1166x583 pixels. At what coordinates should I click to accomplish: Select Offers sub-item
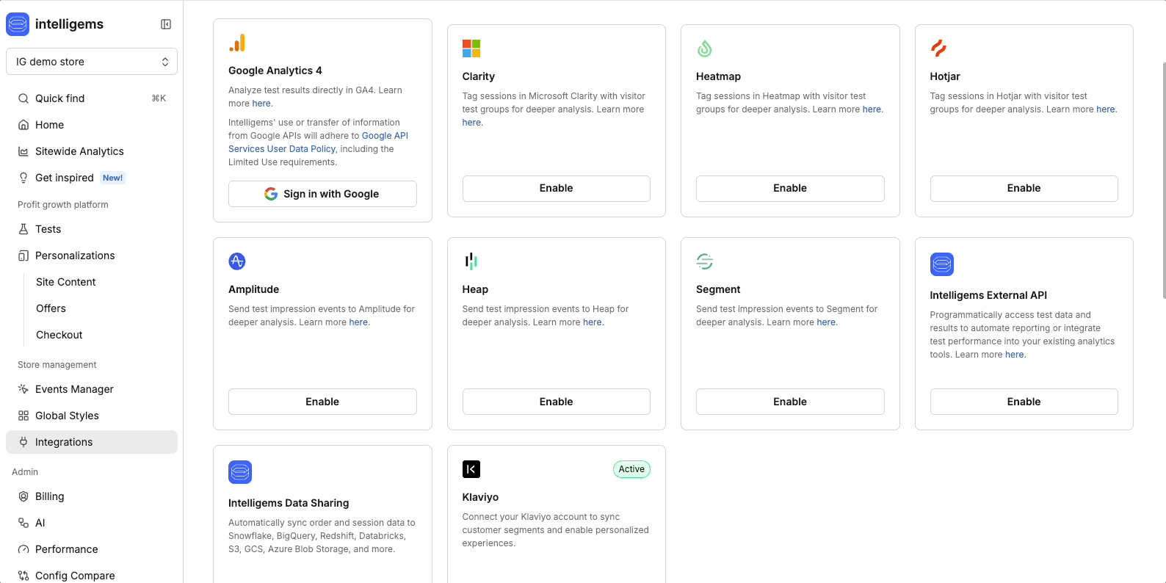pyautogui.click(x=51, y=308)
